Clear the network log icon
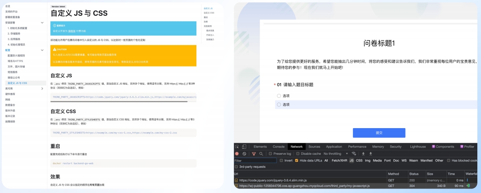Screen dimensions: 481x193 [x=244, y=154]
